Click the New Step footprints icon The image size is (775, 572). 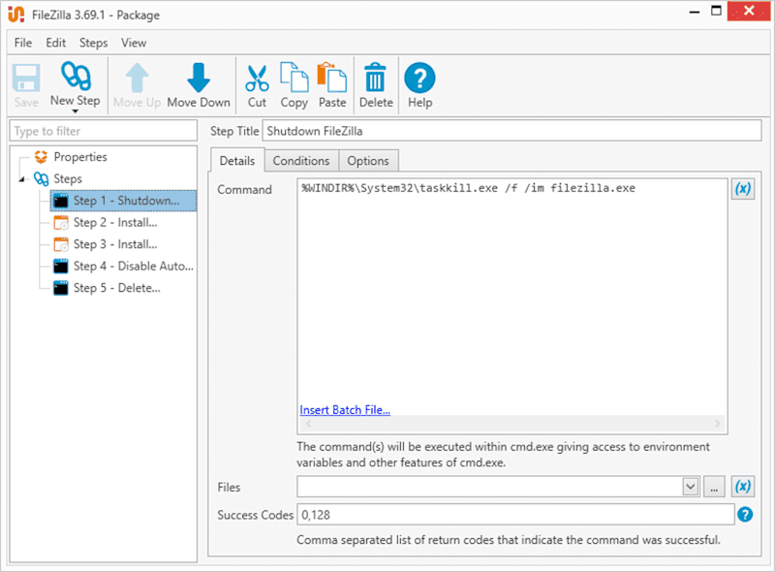76,76
